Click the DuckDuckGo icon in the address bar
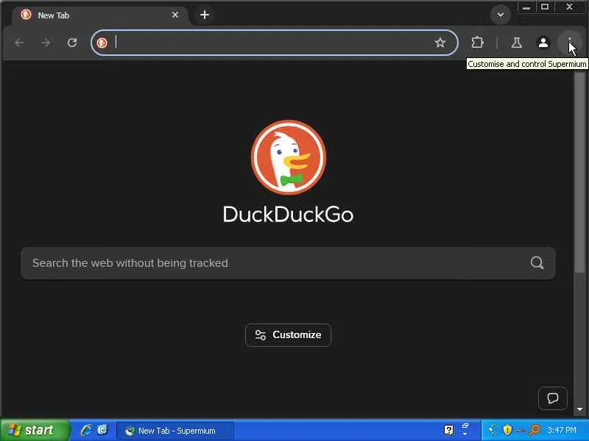The height and width of the screenshot is (441, 589). (x=102, y=43)
